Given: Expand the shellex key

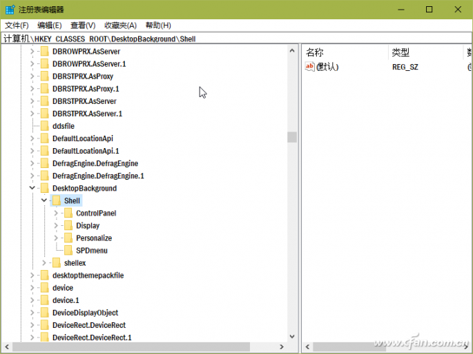Looking at the screenshot, I should 44,263.
